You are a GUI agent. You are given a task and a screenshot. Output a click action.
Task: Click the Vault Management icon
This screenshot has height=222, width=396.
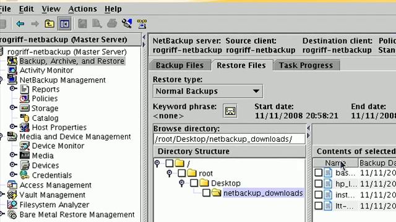pyautogui.click(x=12, y=195)
